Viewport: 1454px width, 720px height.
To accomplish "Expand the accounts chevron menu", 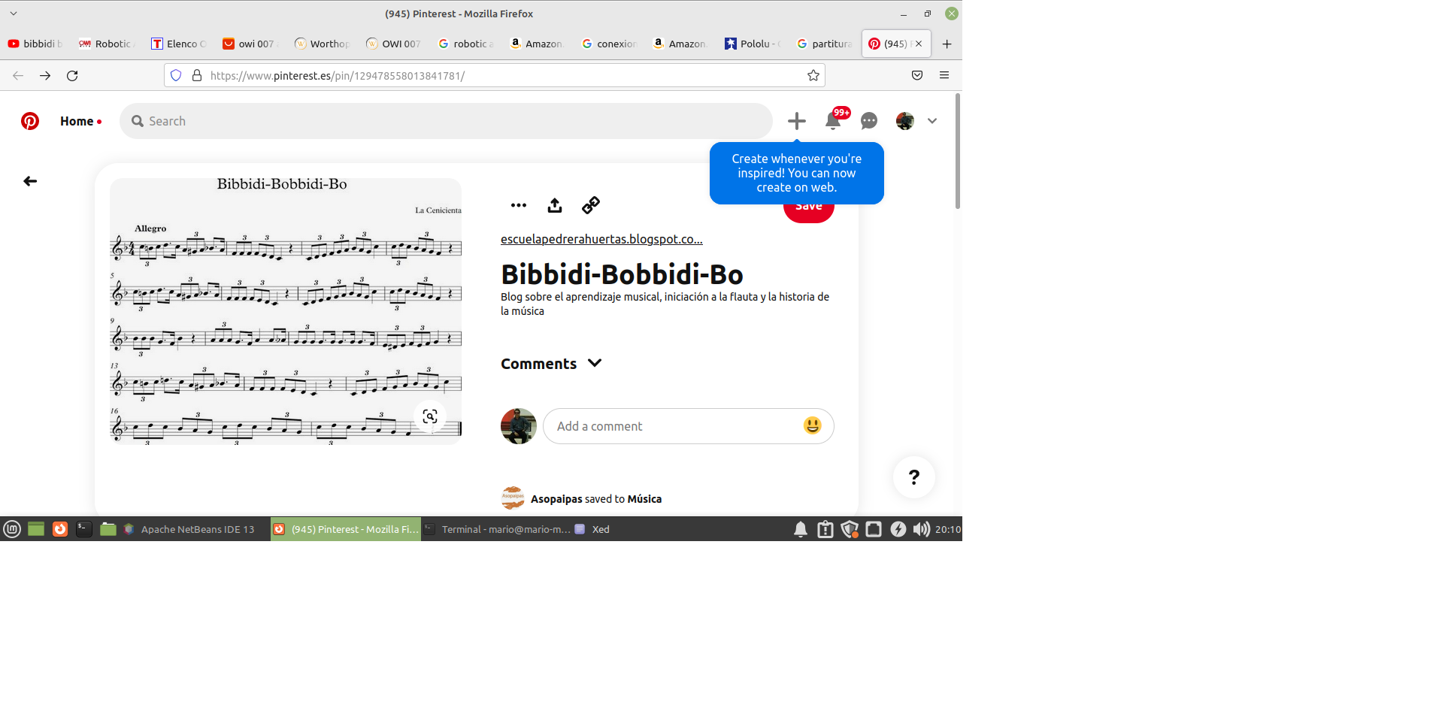I will [932, 121].
